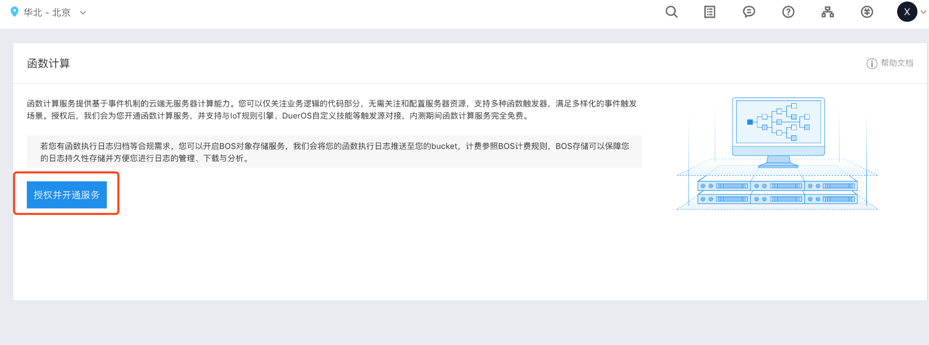This screenshot has height=345, width=929.
Task: Open the yen billing icon
Action: pyautogui.click(x=867, y=12)
